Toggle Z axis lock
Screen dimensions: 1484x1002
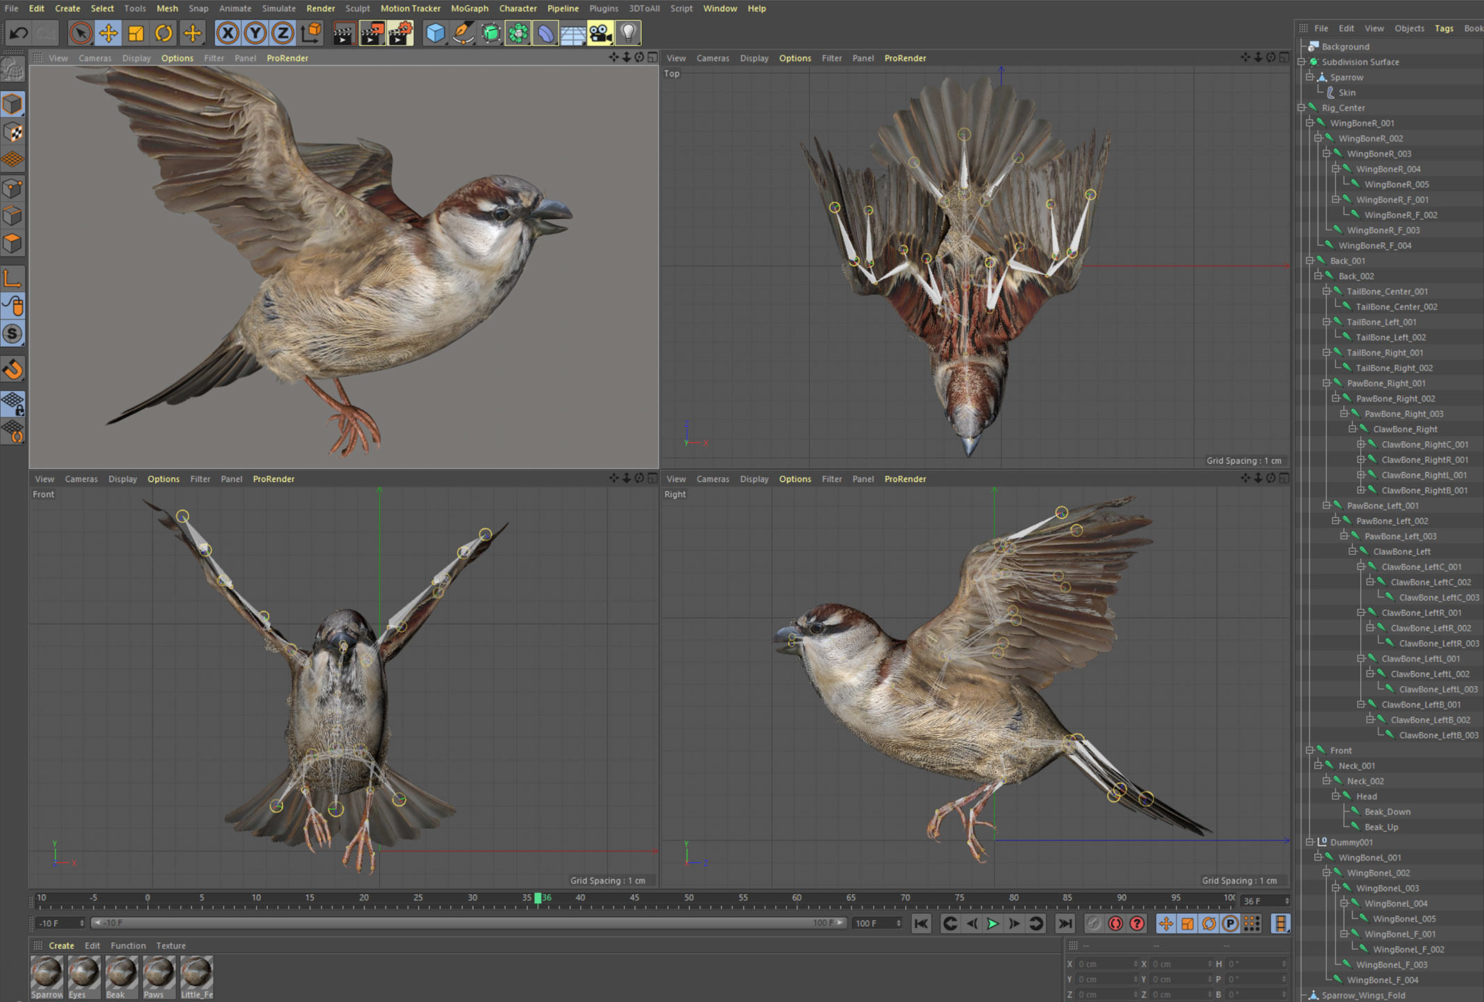point(283,33)
